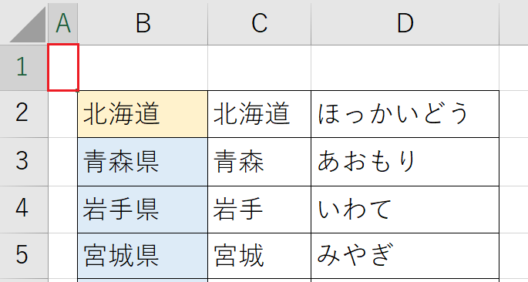Viewport: 528px width, 282px height.
Task: Select column B header
Action: coord(143,24)
